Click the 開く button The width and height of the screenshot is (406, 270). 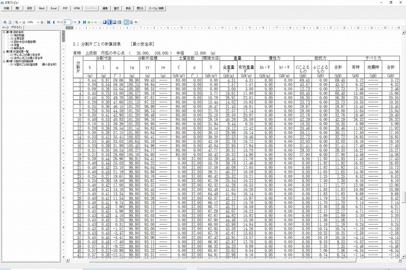coord(17,8)
